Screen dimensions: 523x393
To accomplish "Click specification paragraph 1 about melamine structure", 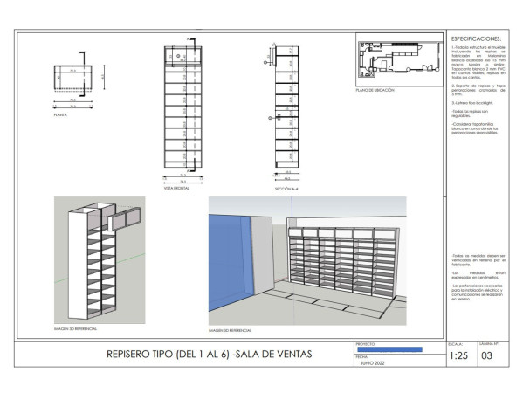I will click(x=478, y=62).
